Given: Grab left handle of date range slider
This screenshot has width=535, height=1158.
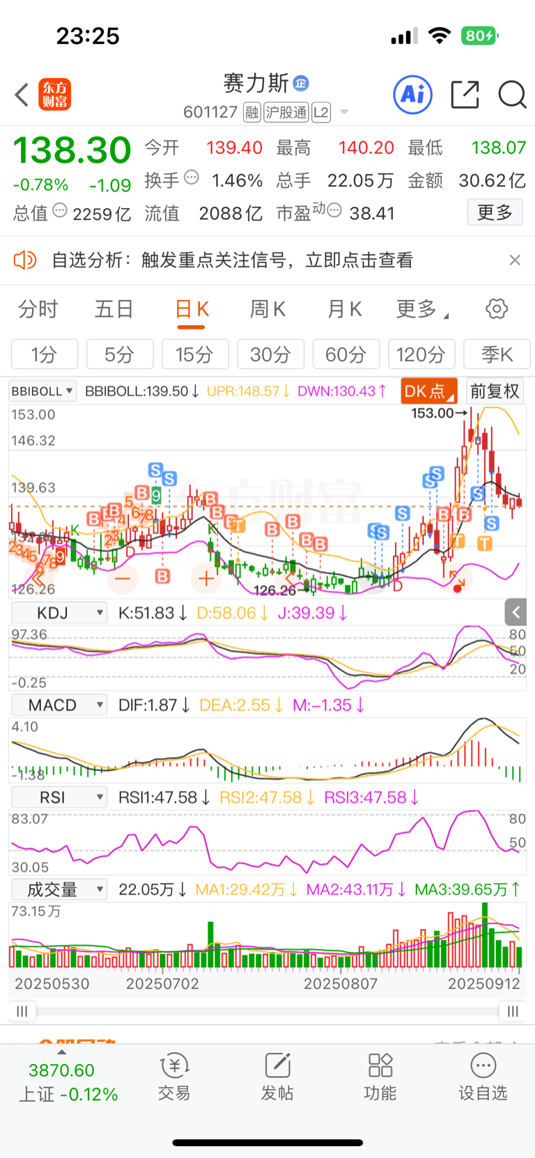Looking at the screenshot, I should pos(22,1011).
